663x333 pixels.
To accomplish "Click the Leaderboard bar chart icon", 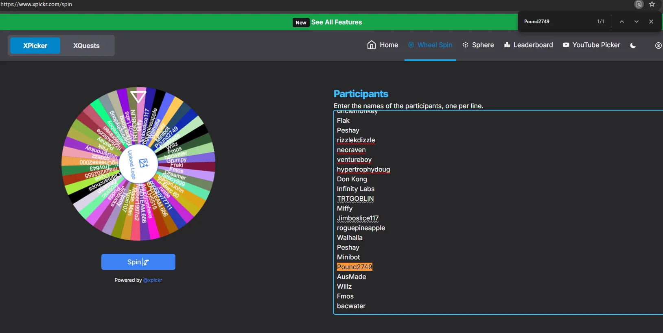I will 507,45.
